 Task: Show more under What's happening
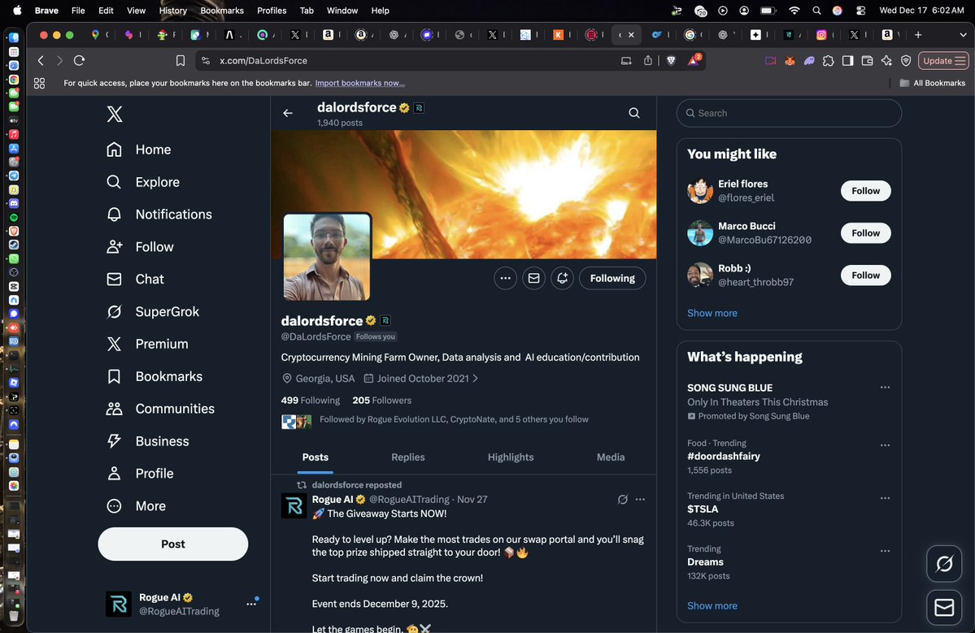coord(712,605)
